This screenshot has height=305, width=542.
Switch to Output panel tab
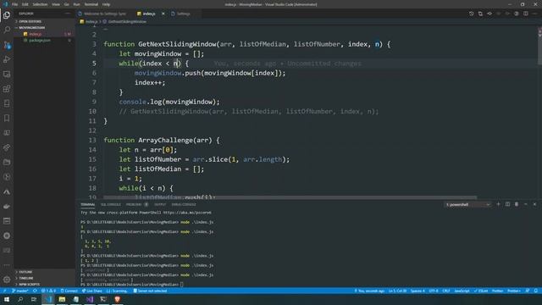click(160, 204)
